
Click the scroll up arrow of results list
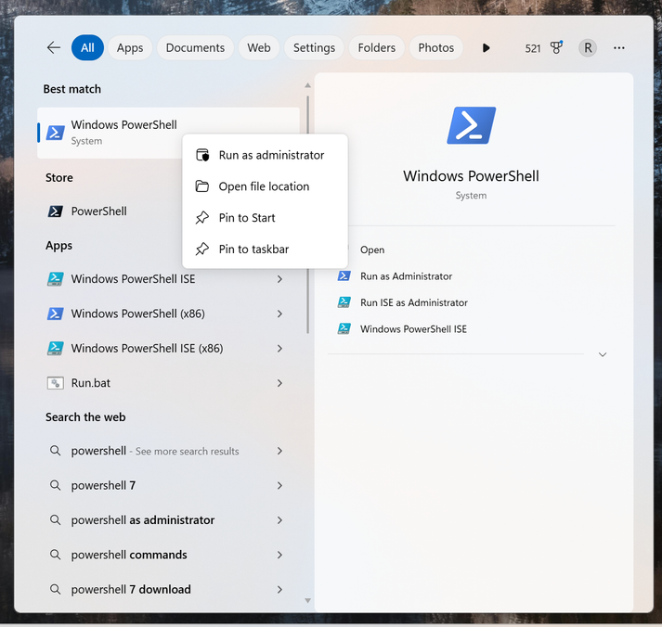pyautogui.click(x=307, y=85)
